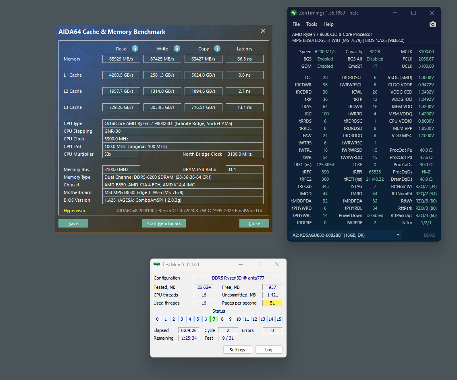Click the Memory Read result field
The width and height of the screenshot is (457, 380).
point(121,59)
